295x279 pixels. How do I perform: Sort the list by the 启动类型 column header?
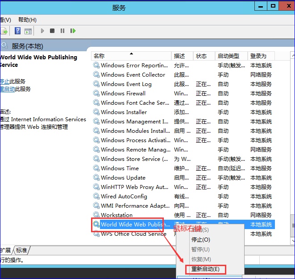(231, 56)
